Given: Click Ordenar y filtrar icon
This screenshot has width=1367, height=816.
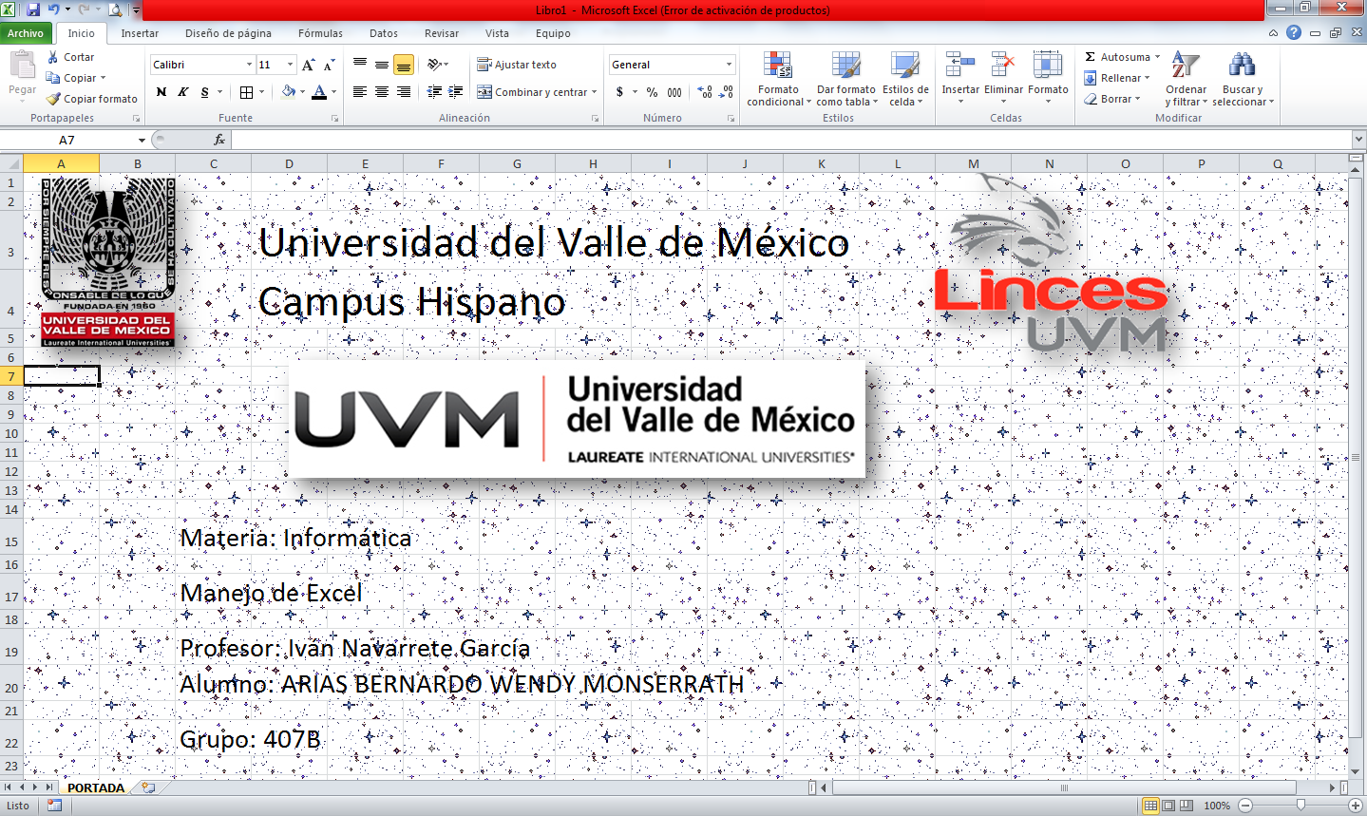Looking at the screenshot, I should [1185, 65].
